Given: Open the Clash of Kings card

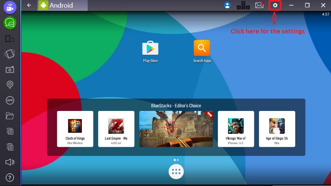Looking at the screenshot, I should pyautogui.click(x=75, y=129).
